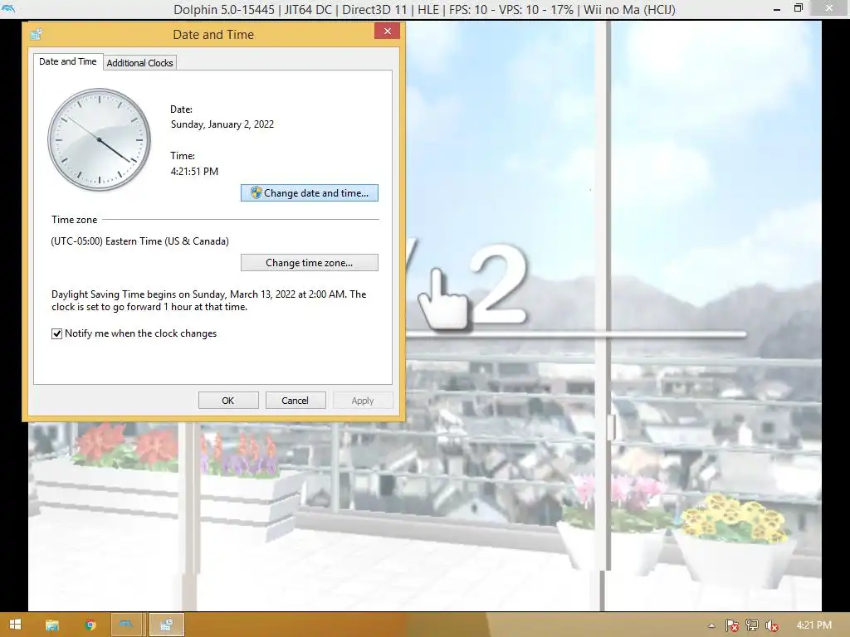850x637 pixels.
Task: Confirm with the OK button
Action: pos(228,401)
